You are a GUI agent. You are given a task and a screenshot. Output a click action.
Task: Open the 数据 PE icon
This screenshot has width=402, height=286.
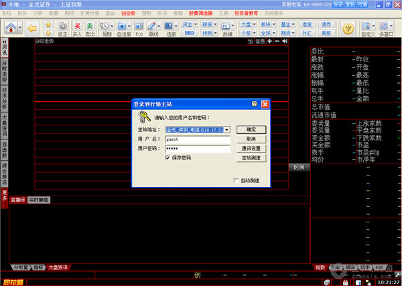(225, 26)
